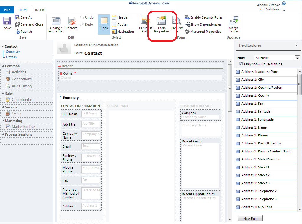Collapse the Marketing navigation group
302x224 pixels.
click(x=3, y=121)
